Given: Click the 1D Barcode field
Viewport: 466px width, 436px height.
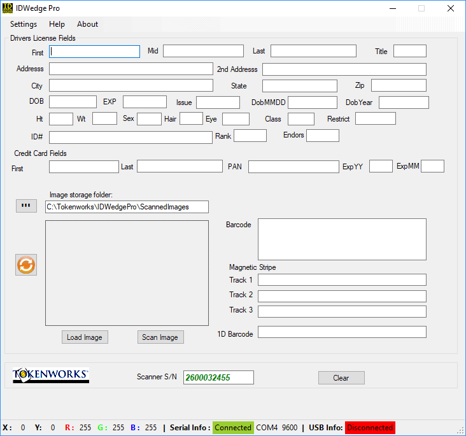Looking at the screenshot, I should click(x=342, y=332).
